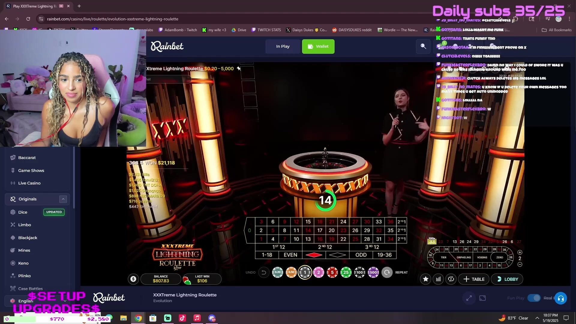The width and height of the screenshot is (576, 324).
Task: Toggle Fun Play / Real switch
Action: [534, 298]
